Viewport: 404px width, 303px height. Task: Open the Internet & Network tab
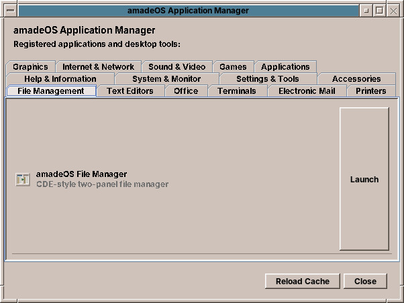[98, 66]
